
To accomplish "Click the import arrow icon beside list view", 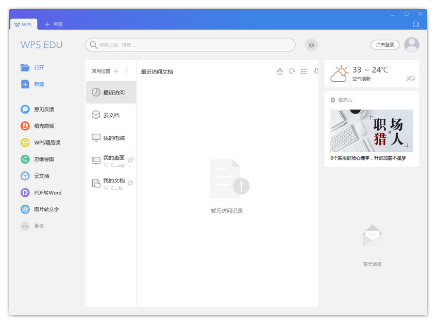I will pos(316,71).
